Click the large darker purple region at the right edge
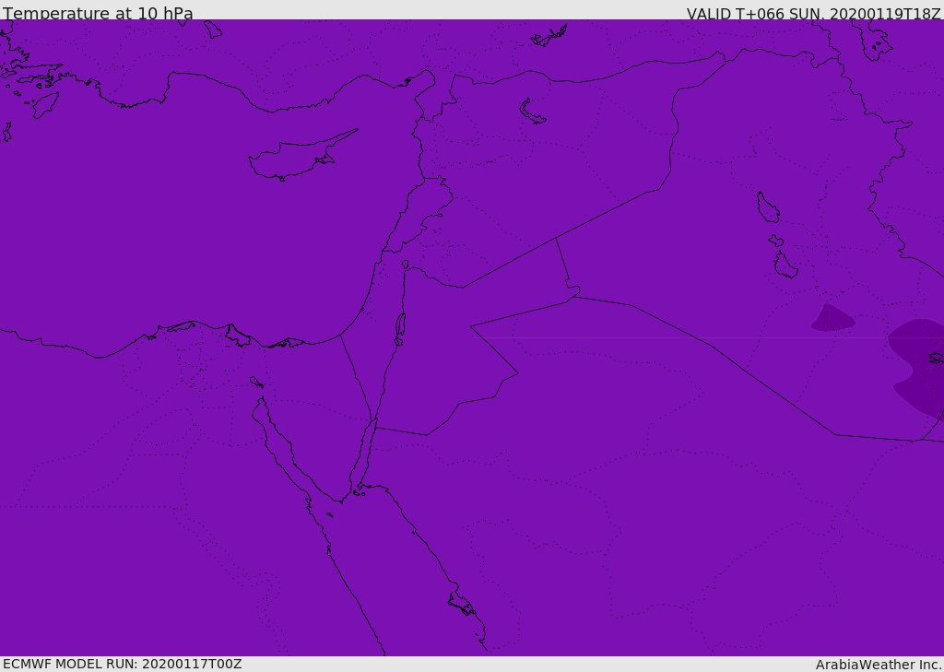944x672 pixels. coord(919,367)
